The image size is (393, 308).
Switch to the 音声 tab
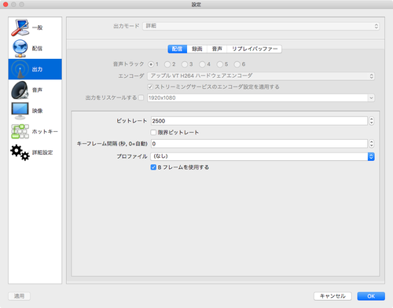pyautogui.click(x=217, y=49)
